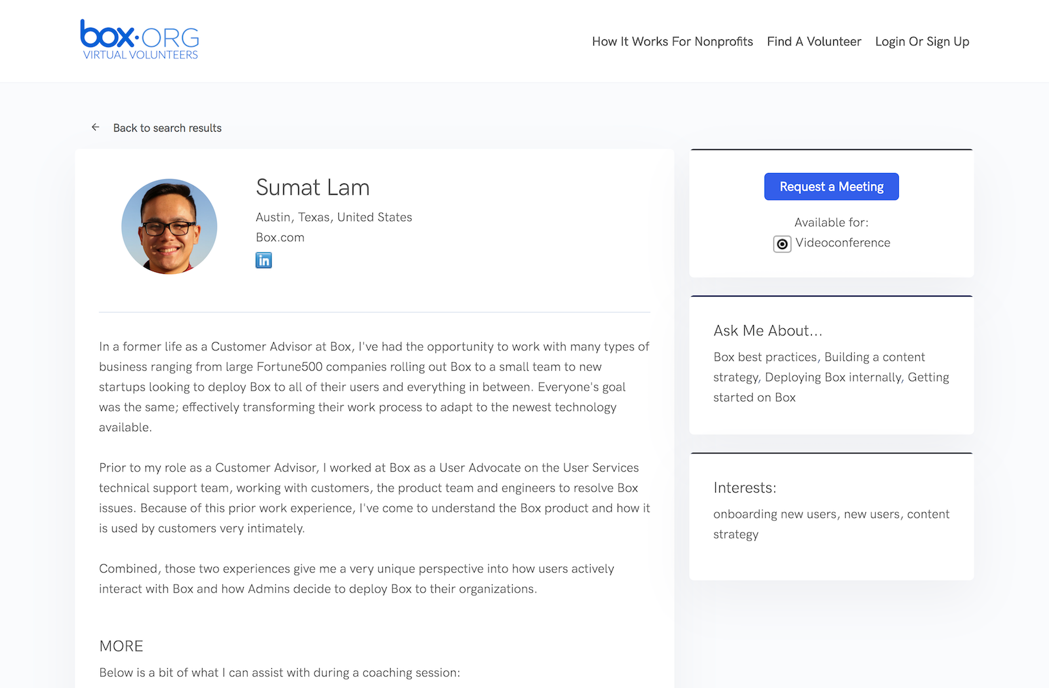1049x688 pixels.
Task: Click the Sumat Lam name heading
Action: point(313,187)
